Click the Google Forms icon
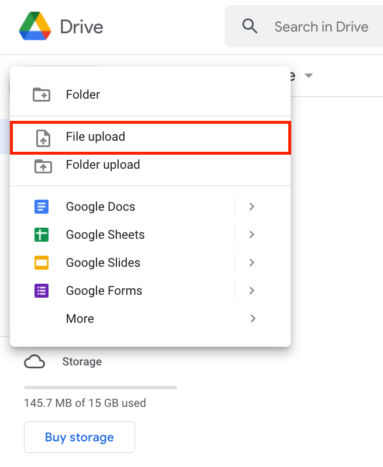The image size is (383, 467). click(x=42, y=291)
